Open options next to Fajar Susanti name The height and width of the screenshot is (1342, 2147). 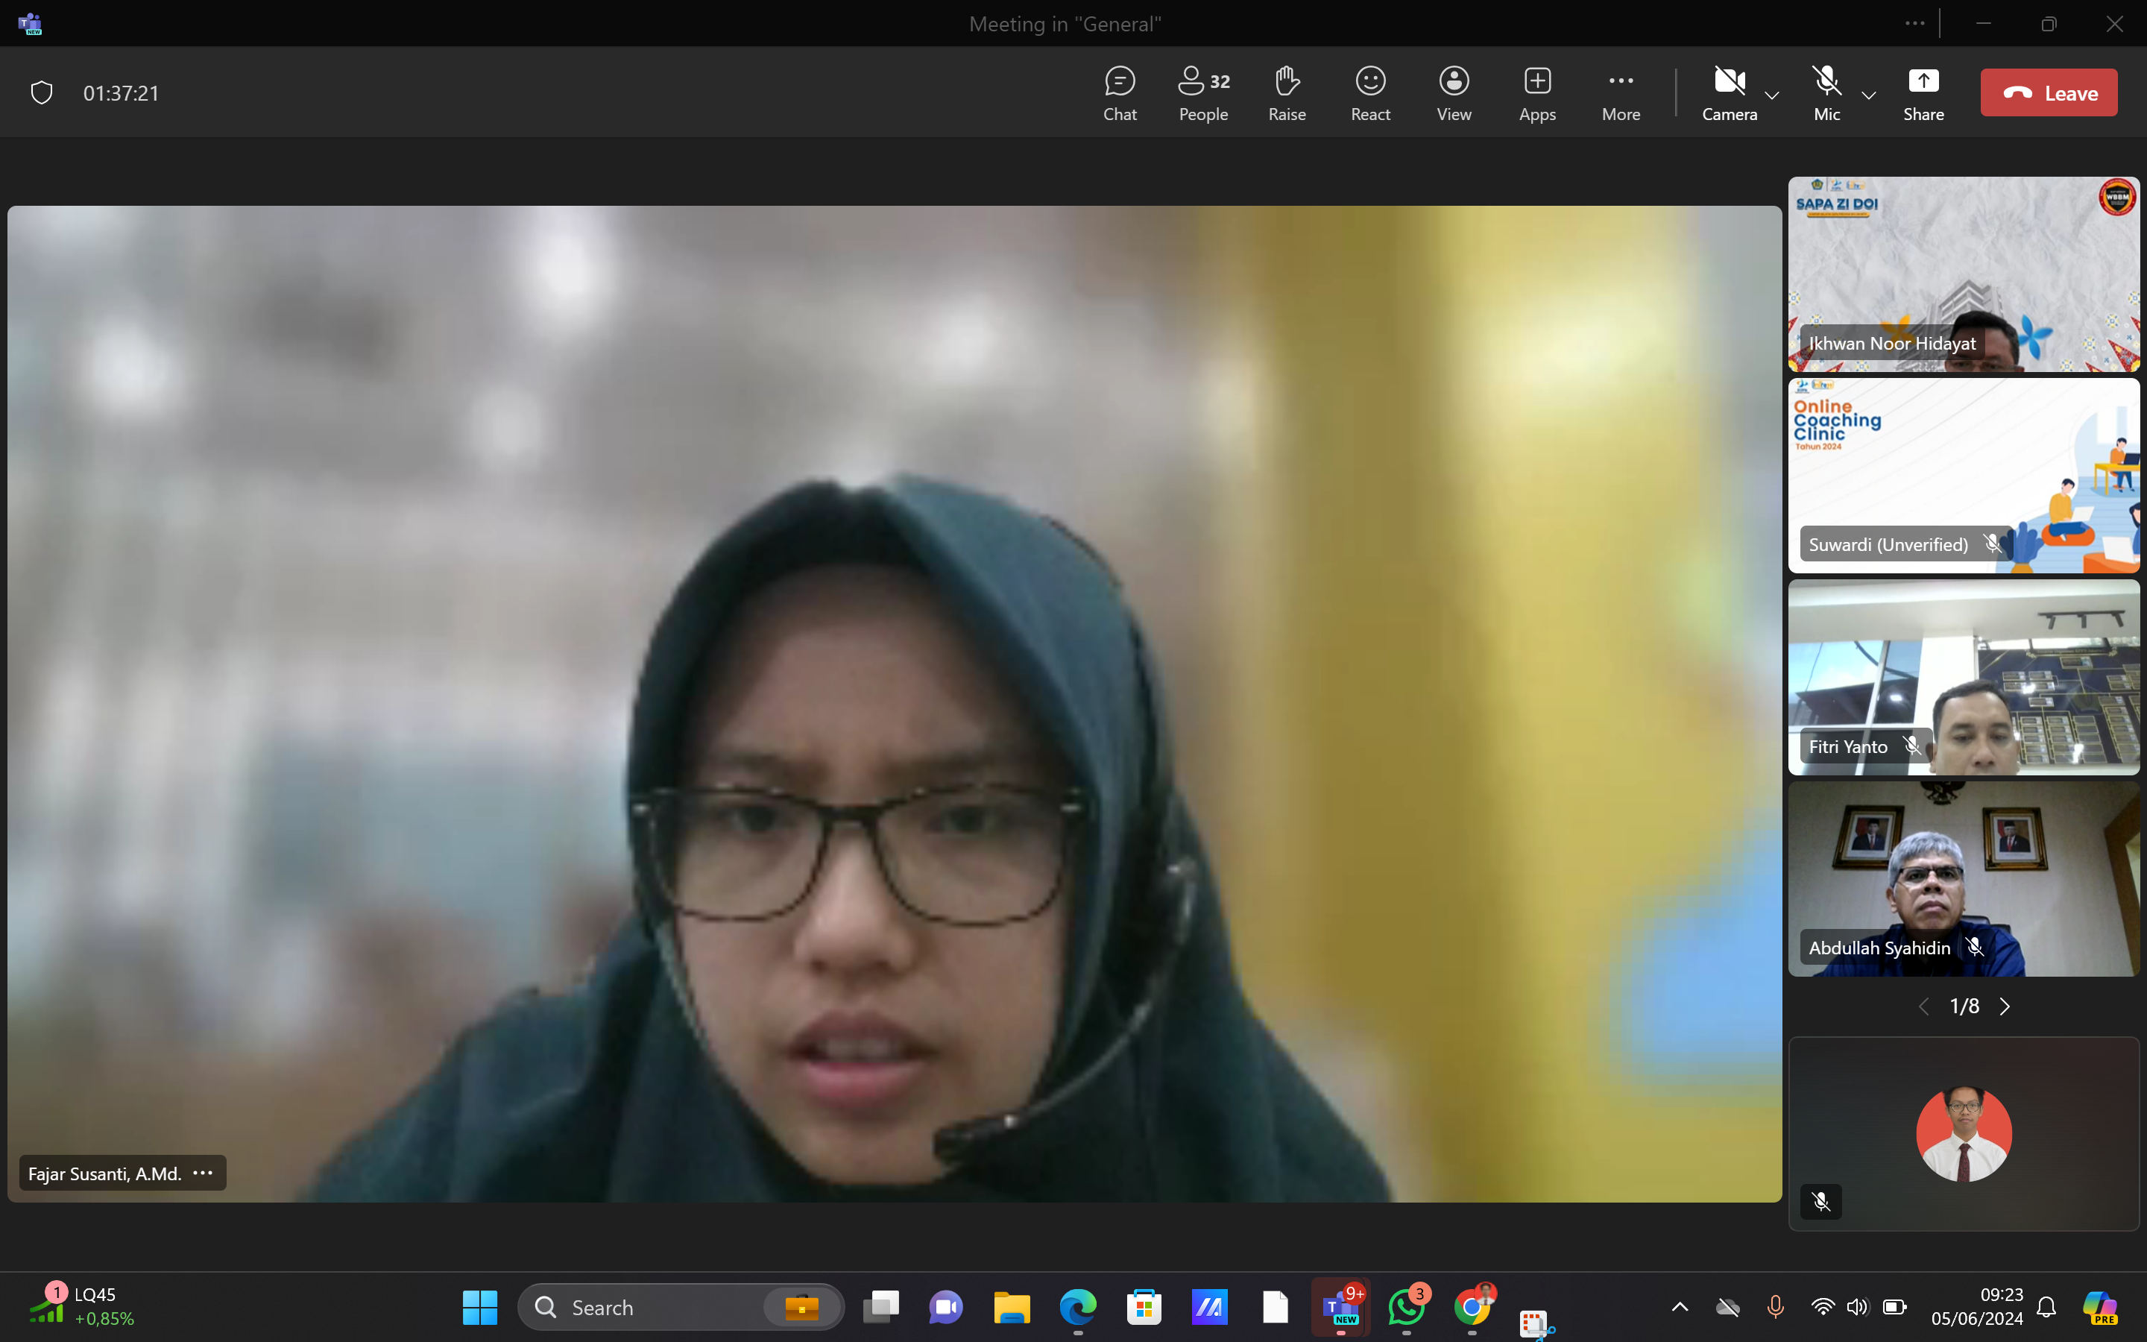pyautogui.click(x=204, y=1173)
